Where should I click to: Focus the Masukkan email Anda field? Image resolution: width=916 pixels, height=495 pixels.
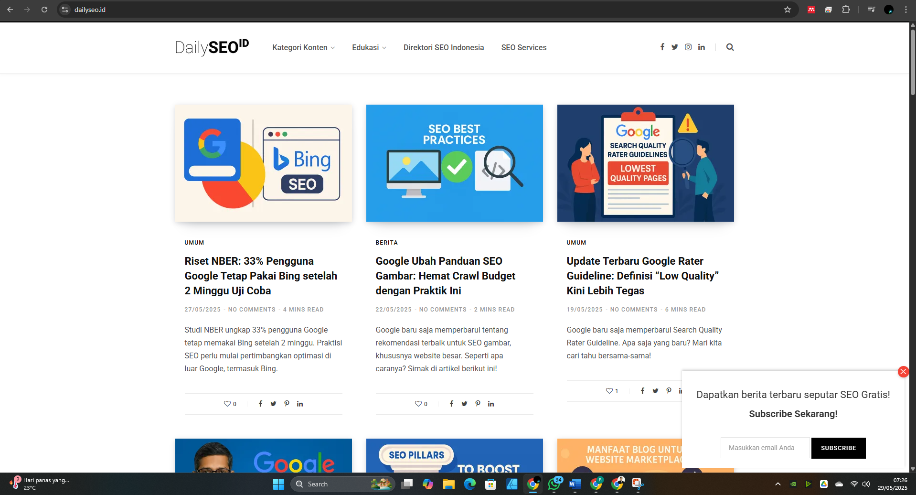tap(766, 448)
